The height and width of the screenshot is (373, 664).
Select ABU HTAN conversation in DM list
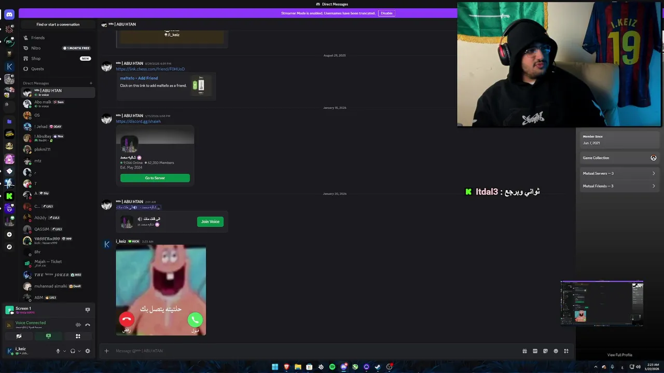(x=58, y=92)
